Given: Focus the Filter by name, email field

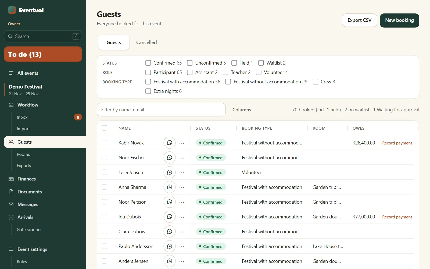Looking at the screenshot, I should pos(161,110).
